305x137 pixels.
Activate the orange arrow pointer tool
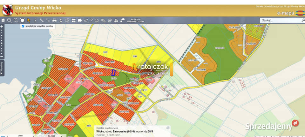[29, 20]
